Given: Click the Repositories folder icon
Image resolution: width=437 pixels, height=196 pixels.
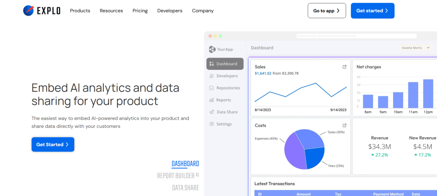Looking at the screenshot, I should tap(212, 88).
